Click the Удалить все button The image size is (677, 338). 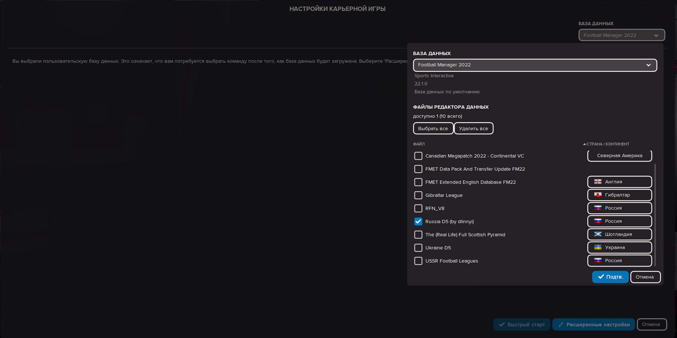(x=474, y=128)
